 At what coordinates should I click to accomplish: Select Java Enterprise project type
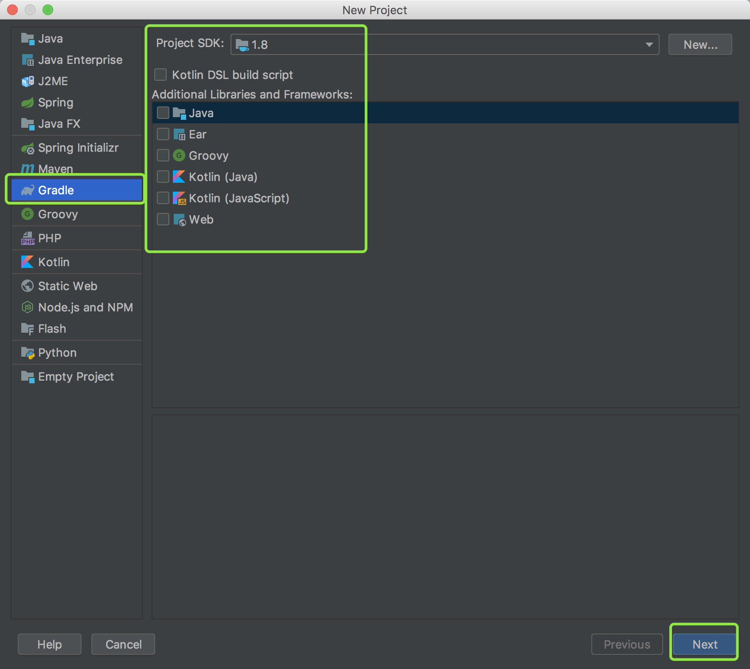pyautogui.click(x=80, y=60)
